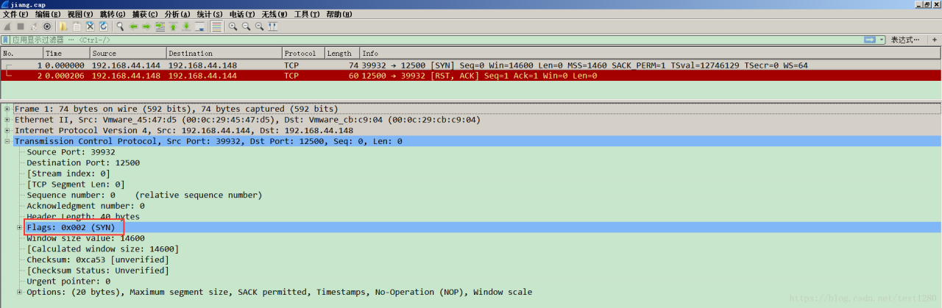The height and width of the screenshot is (308, 942).
Task: Select the [Stream index: 0] line
Action: tap(68, 173)
